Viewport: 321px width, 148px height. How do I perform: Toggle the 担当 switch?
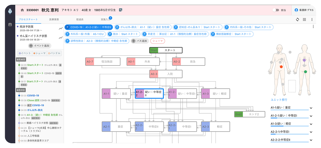tap(276, 10)
